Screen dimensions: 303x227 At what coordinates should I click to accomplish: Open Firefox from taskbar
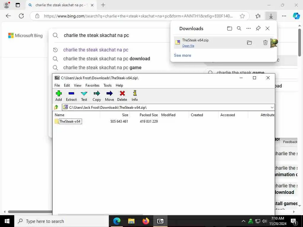point(146,221)
